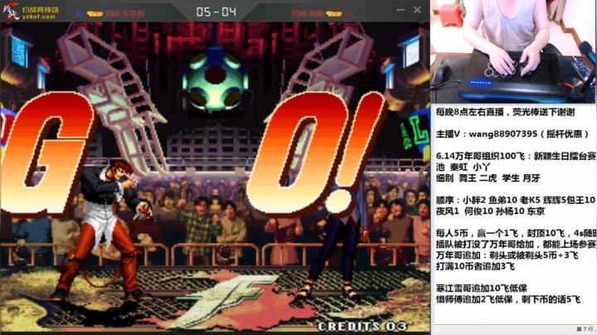Click player one name 约战-东京热
597x335 pixels.
click(x=125, y=14)
